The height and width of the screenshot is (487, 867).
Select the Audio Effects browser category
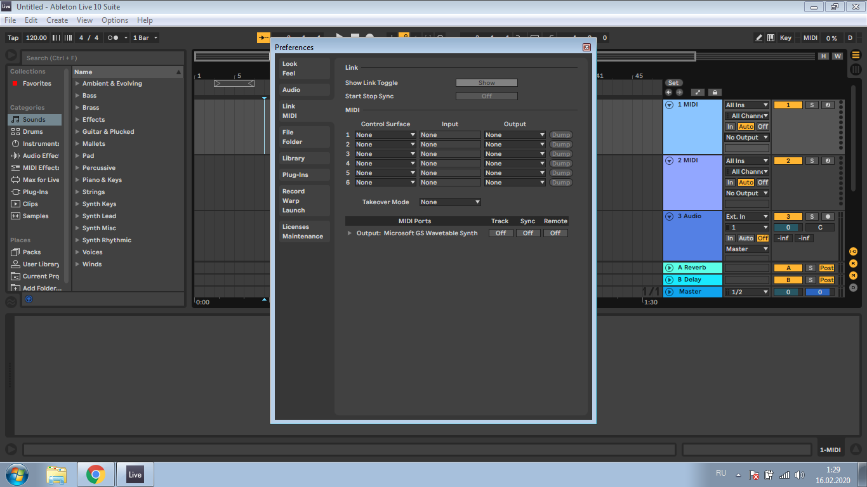[x=40, y=156]
